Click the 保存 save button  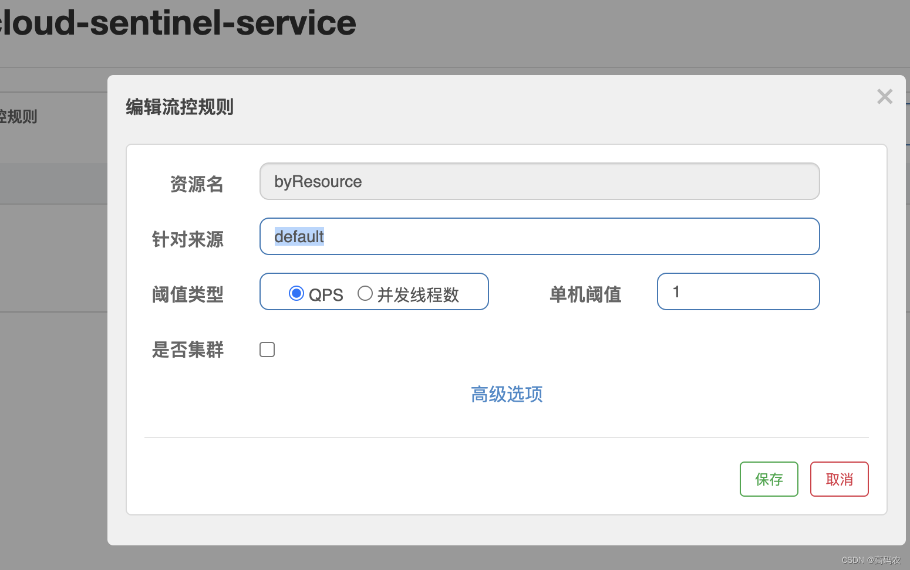[769, 479]
